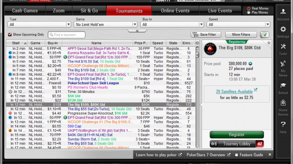This screenshot has height=164, width=293.
Task: Open the My News icon
Action: pyautogui.click(x=283, y=64)
